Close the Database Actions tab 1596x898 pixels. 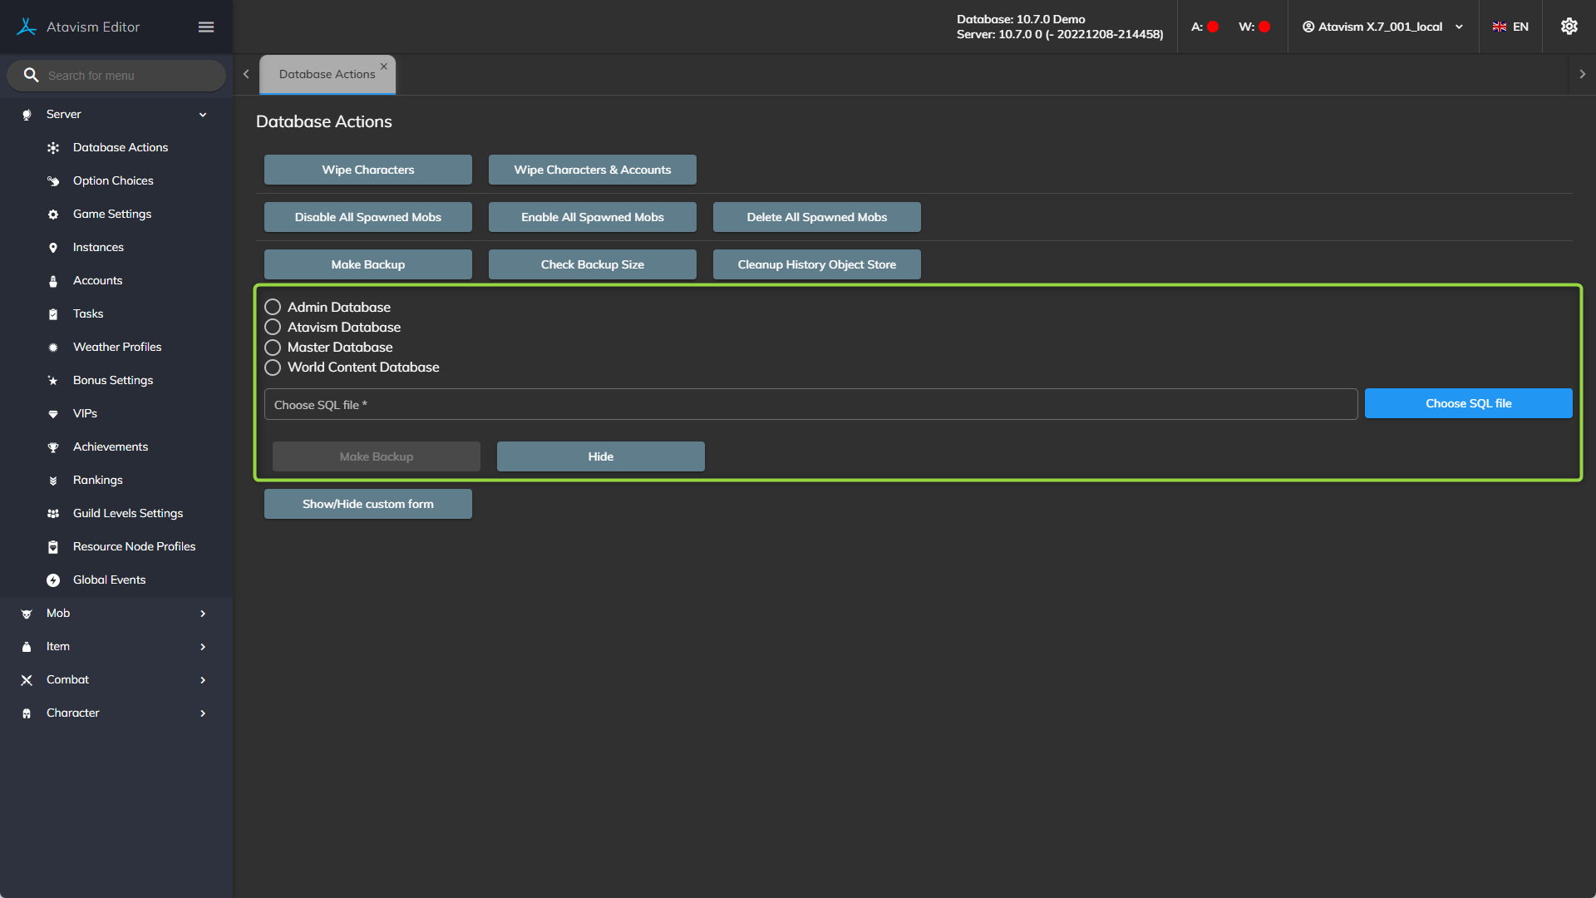[384, 67]
